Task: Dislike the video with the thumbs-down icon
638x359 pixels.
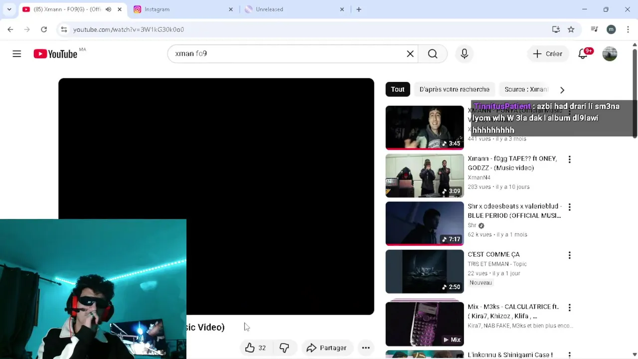Action: [284, 348]
